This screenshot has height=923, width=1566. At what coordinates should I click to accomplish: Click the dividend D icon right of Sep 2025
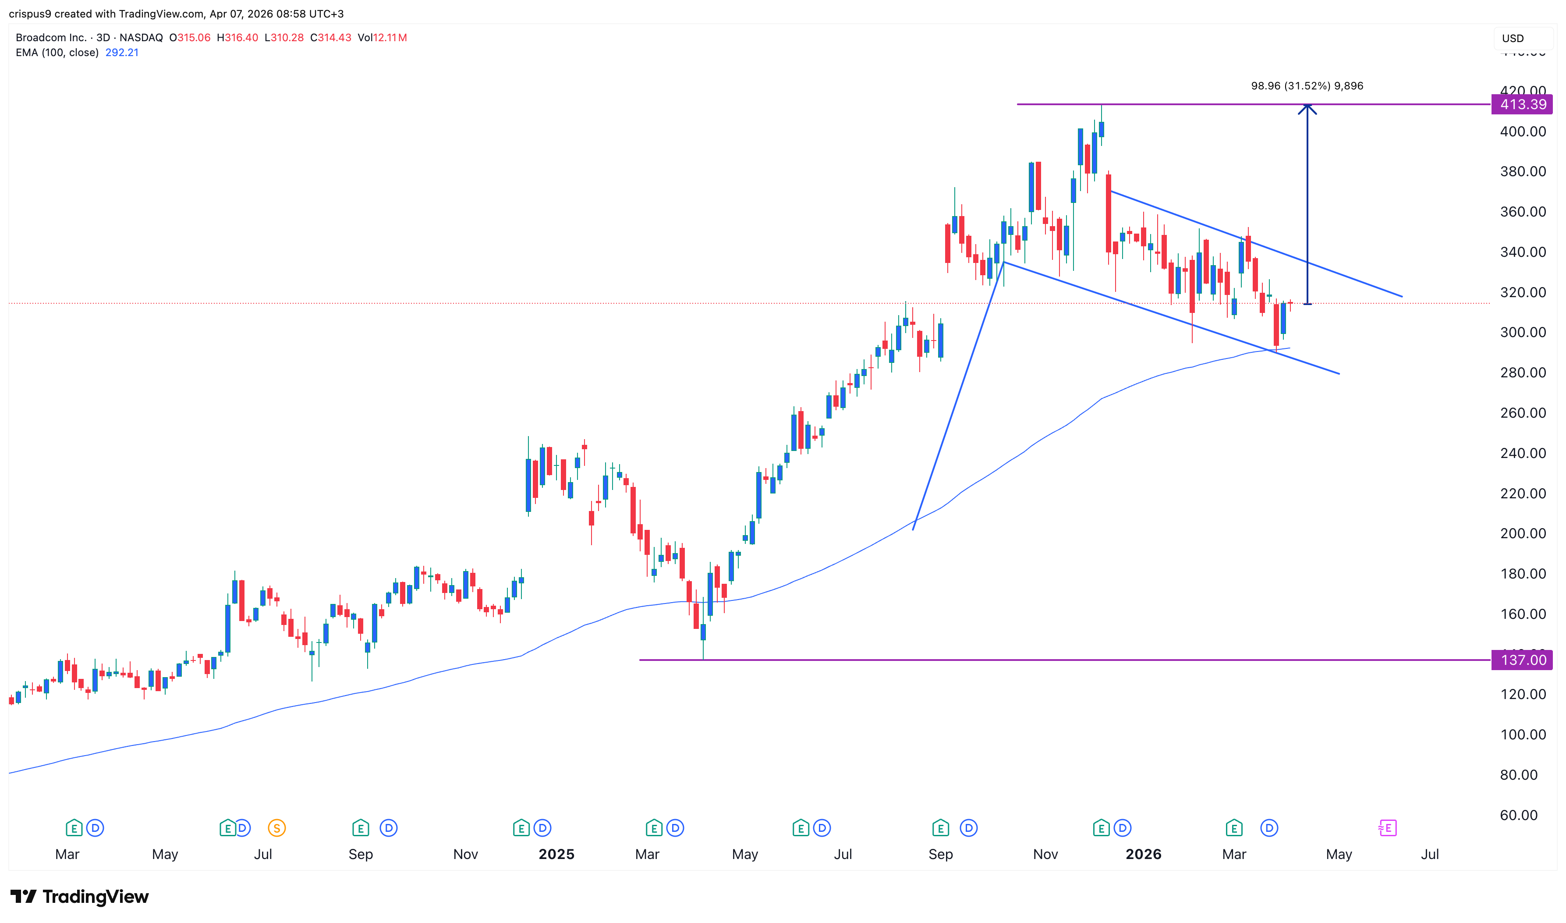coord(969,828)
